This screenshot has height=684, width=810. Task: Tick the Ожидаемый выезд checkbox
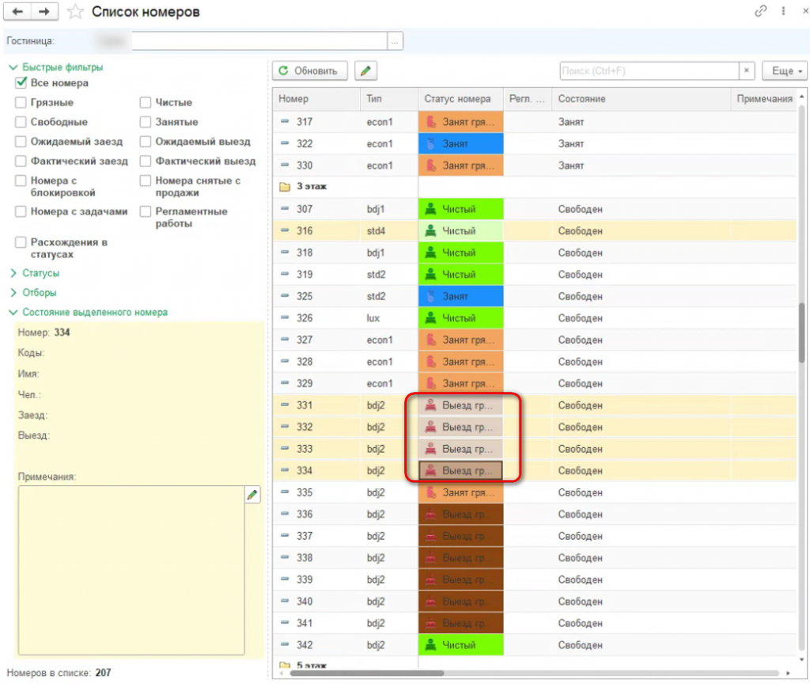click(146, 142)
